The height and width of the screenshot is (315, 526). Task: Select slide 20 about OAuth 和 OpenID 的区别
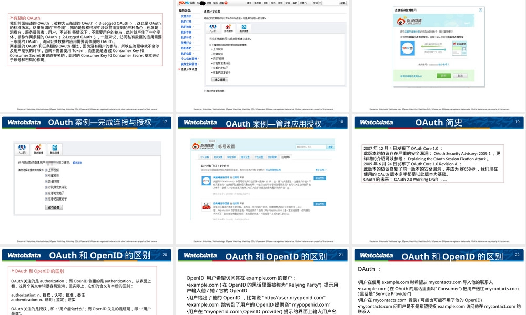click(x=87, y=281)
